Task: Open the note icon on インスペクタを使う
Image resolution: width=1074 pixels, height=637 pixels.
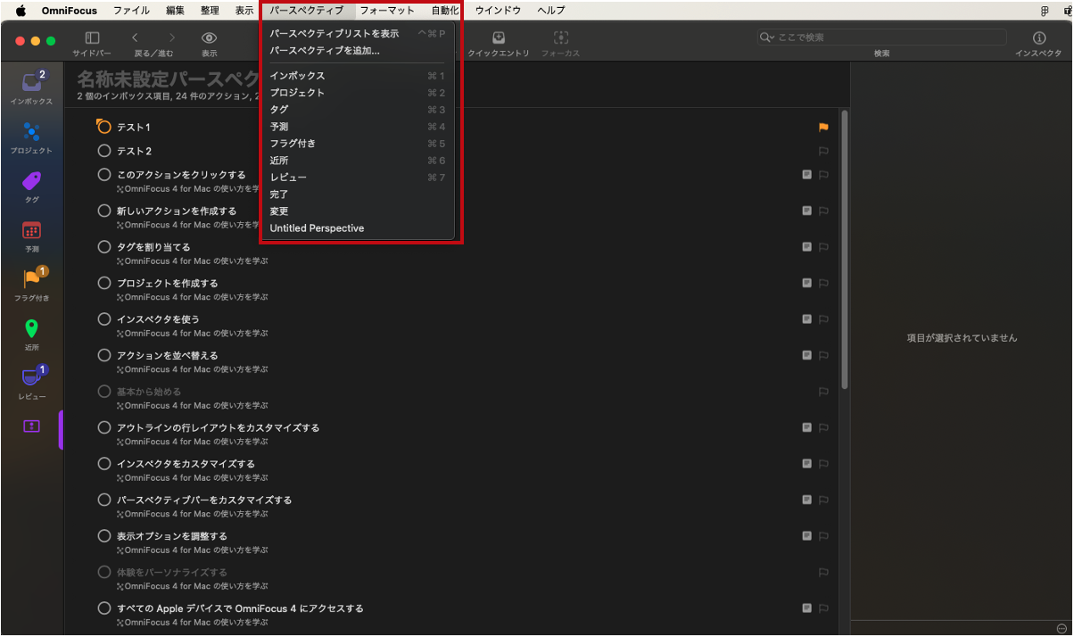Action: [806, 319]
